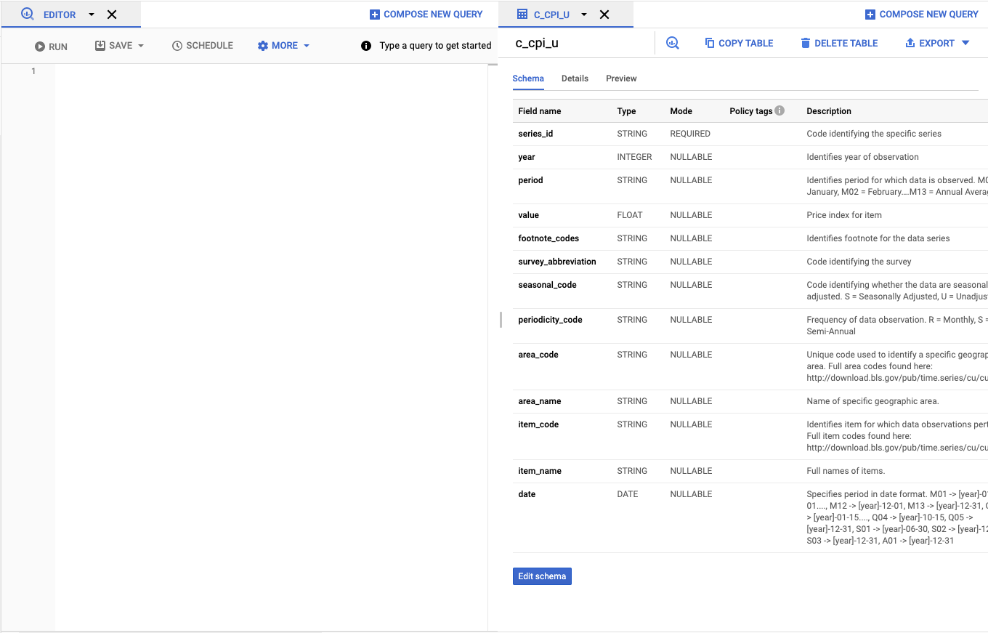Switch to the Details tab
Image resolution: width=988 pixels, height=633 pixels.
(x=575, y=78)
